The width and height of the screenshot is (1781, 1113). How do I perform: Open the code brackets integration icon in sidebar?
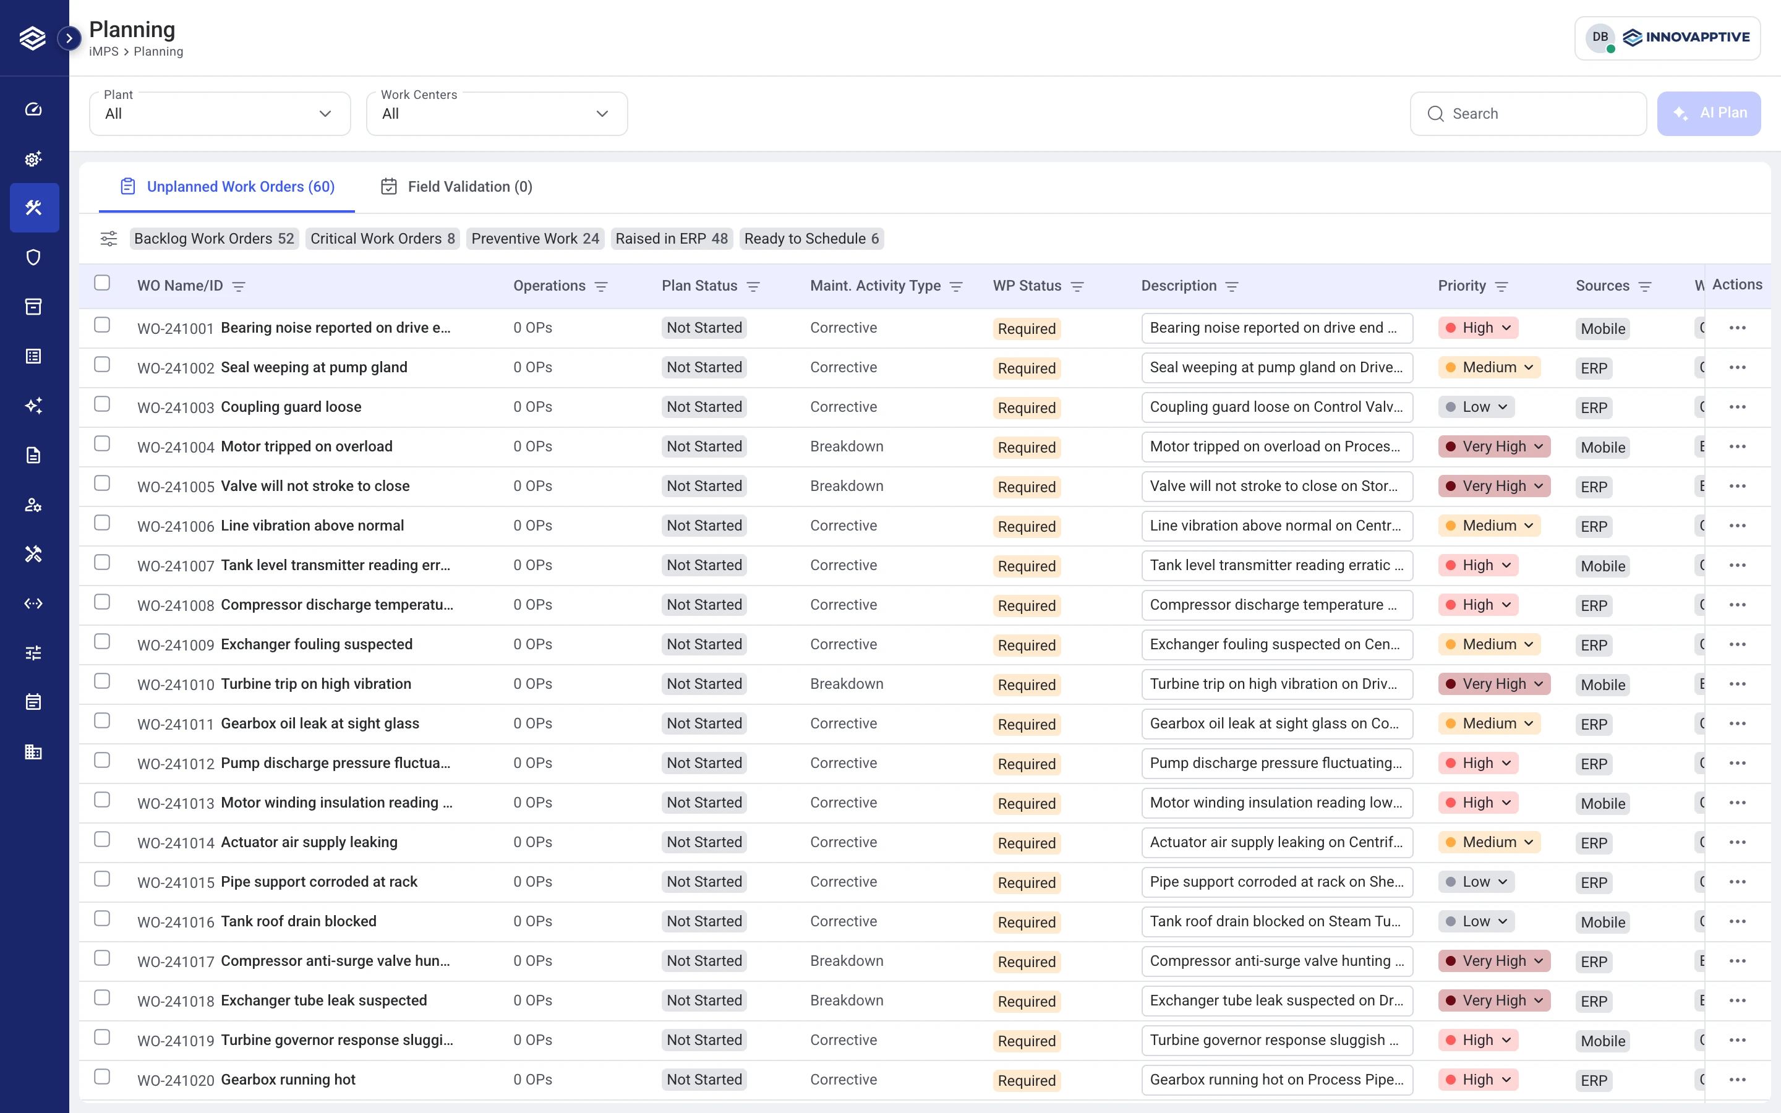(x=33, y=603)
